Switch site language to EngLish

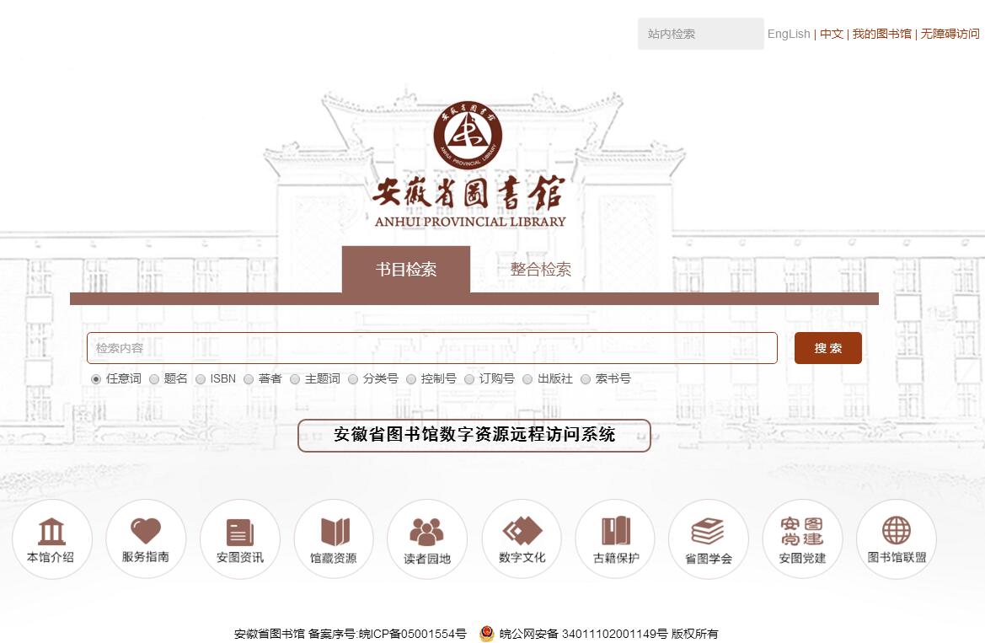pos(789,34)
